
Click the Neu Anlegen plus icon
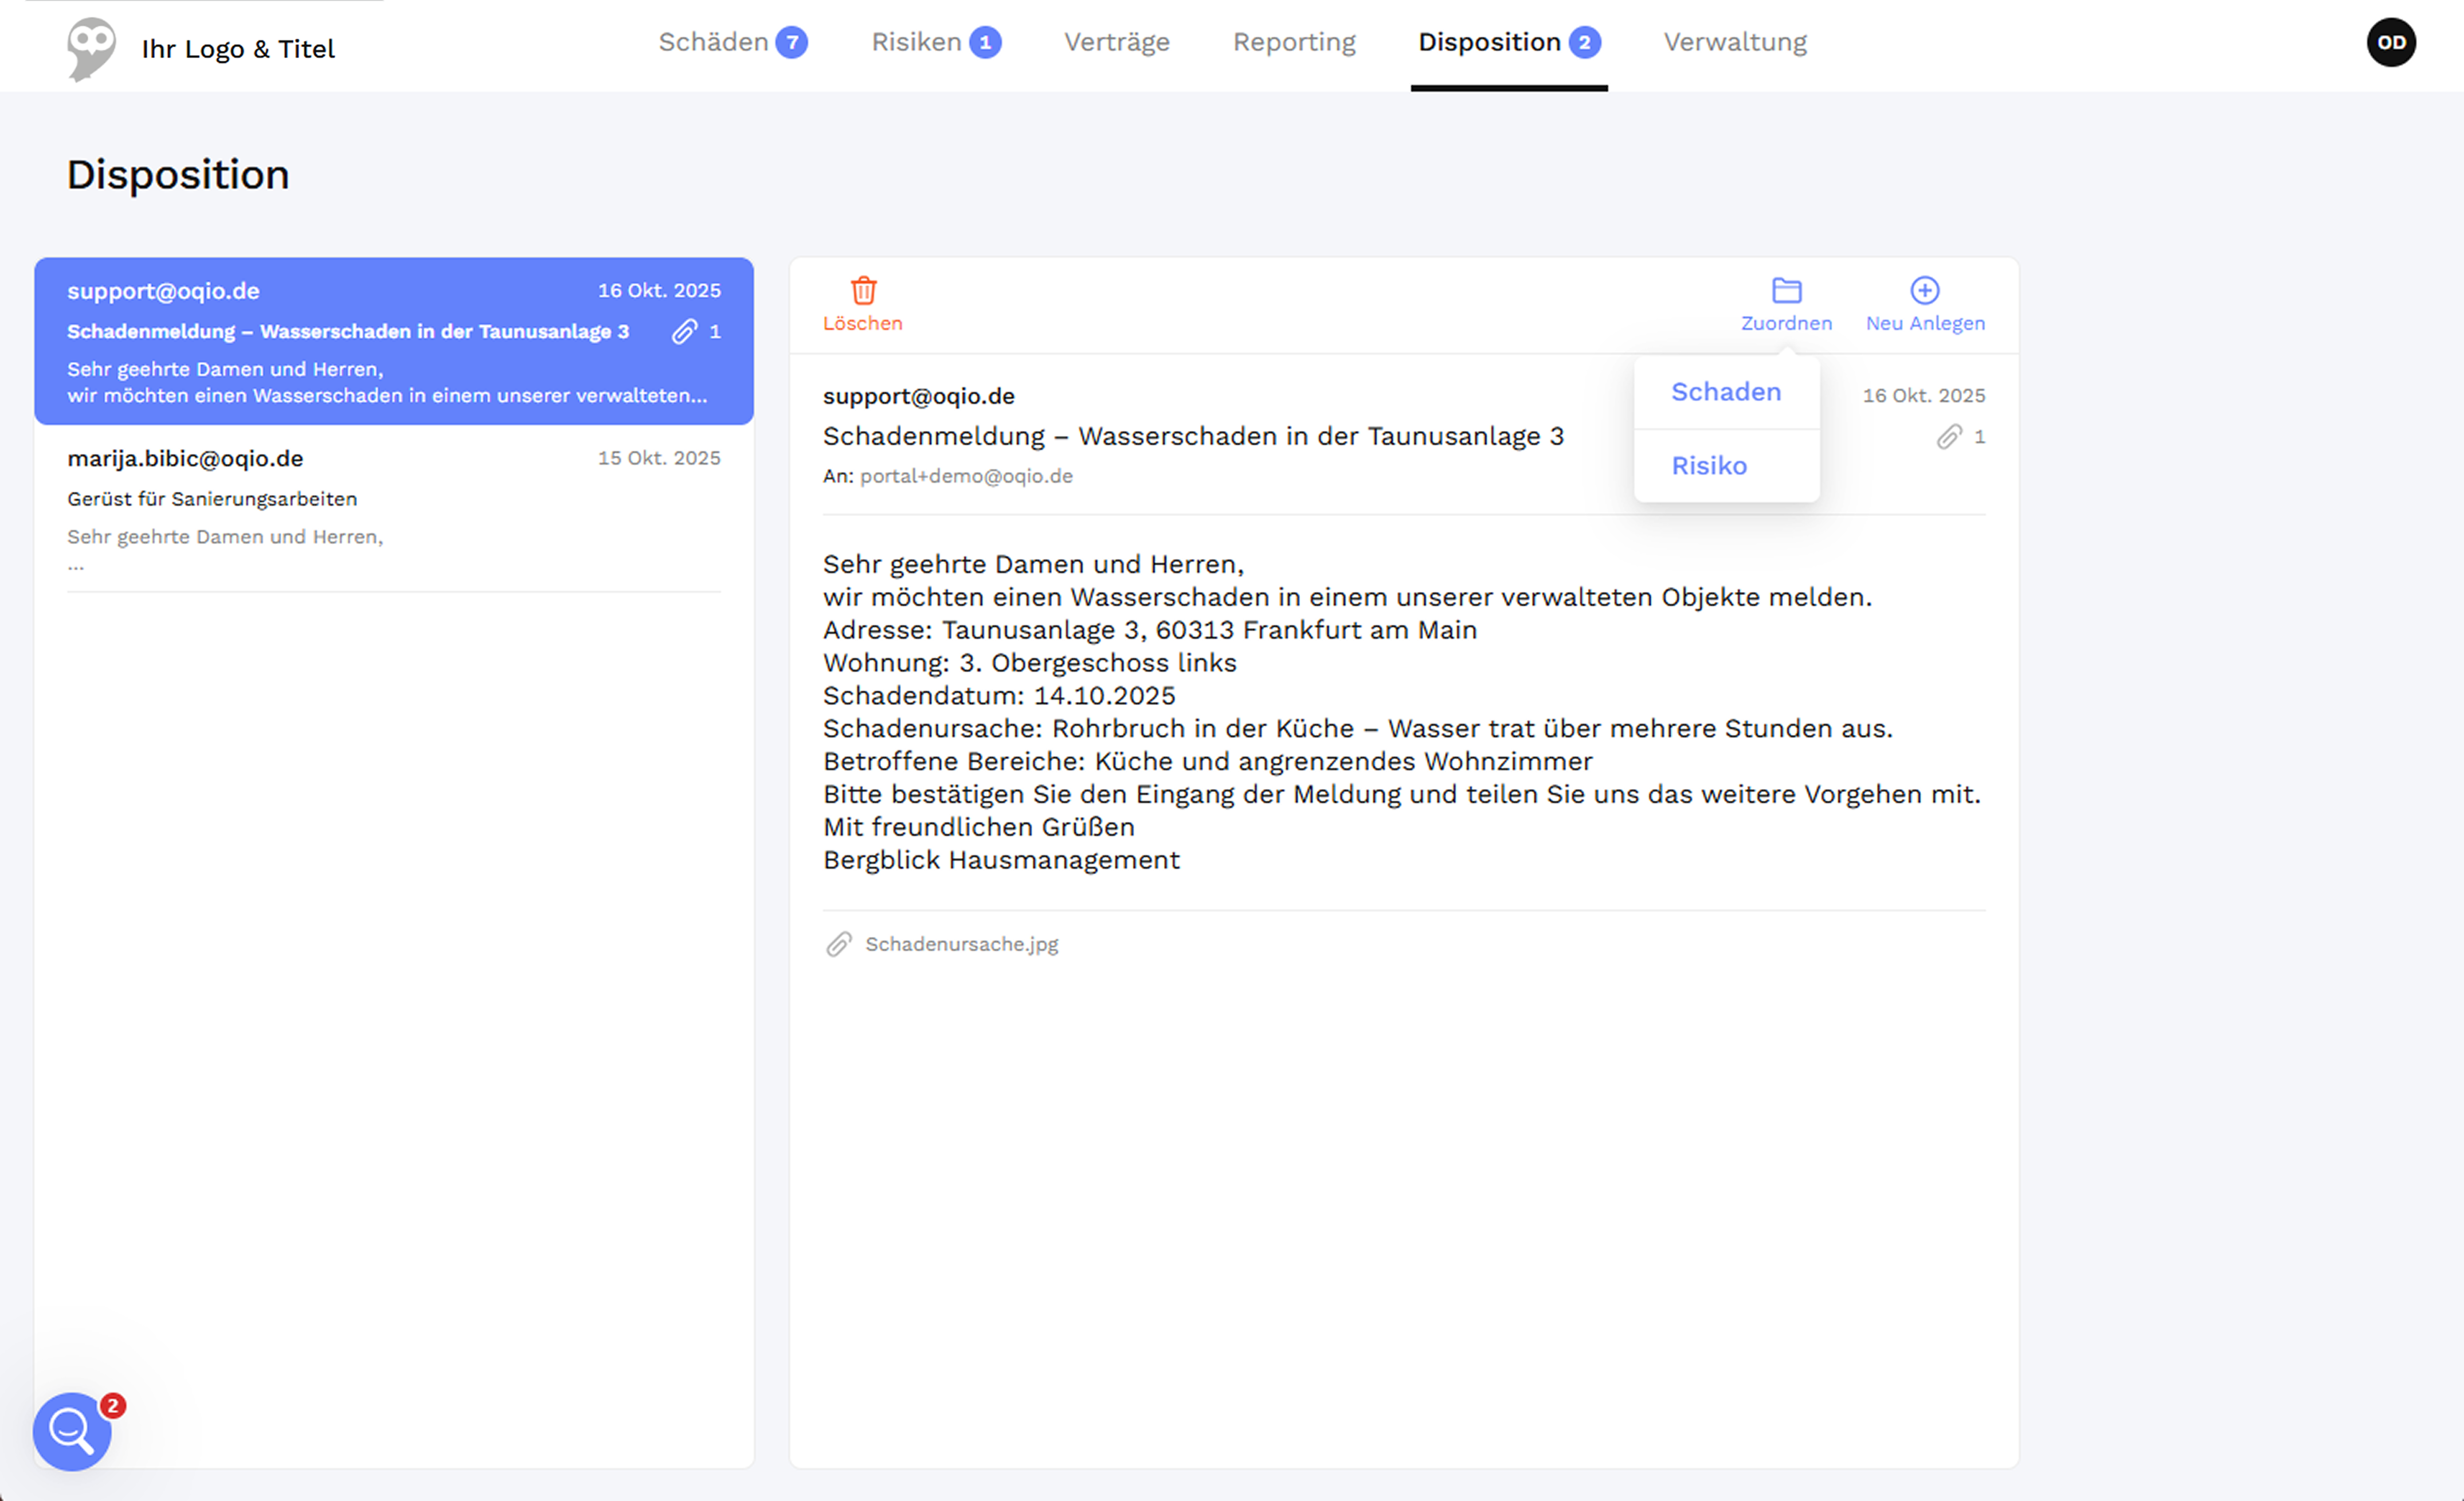click(x=1924, y=291)
